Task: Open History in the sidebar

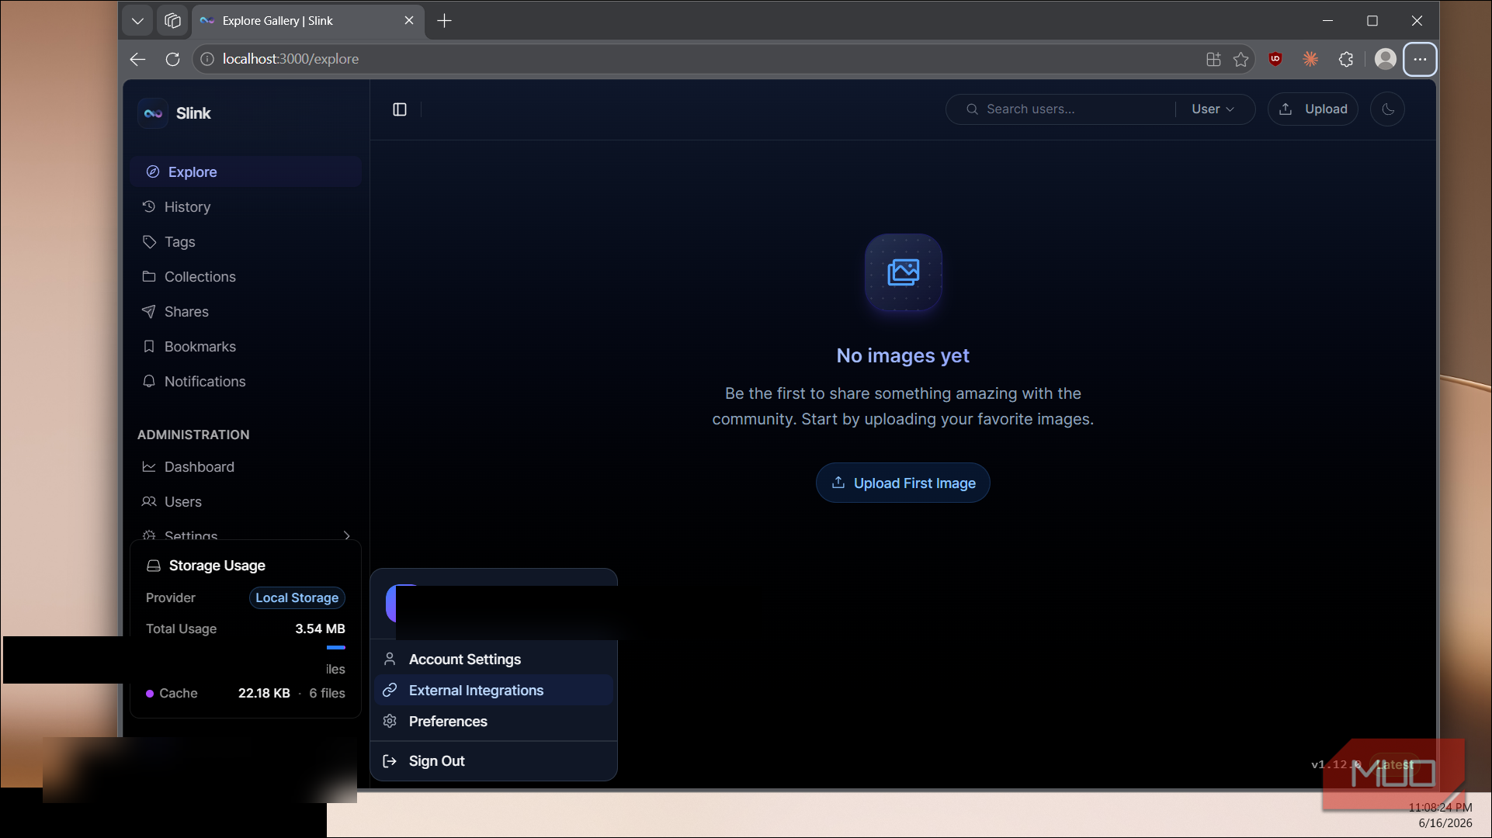Action: (x=245, y=206)
